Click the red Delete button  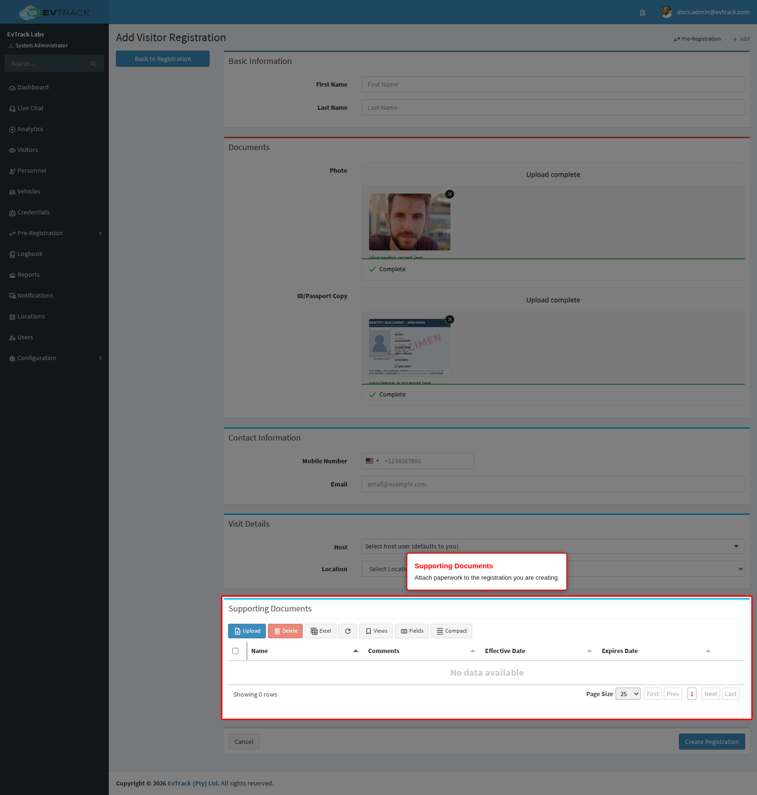point(285,631)
